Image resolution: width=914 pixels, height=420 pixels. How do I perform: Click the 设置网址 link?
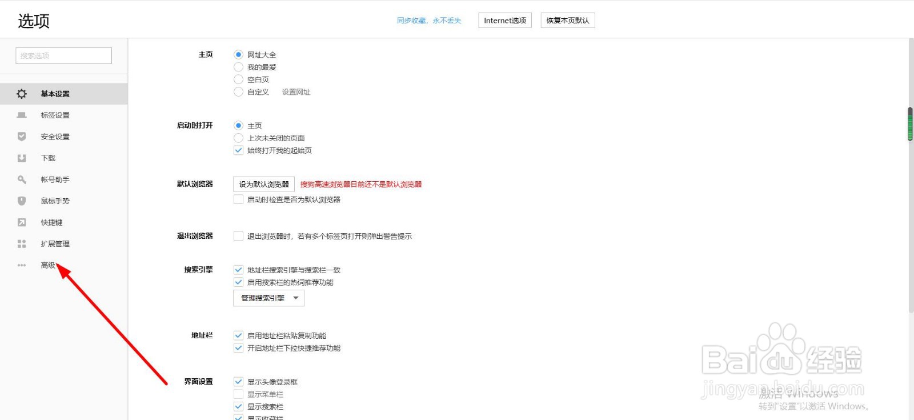296,92
